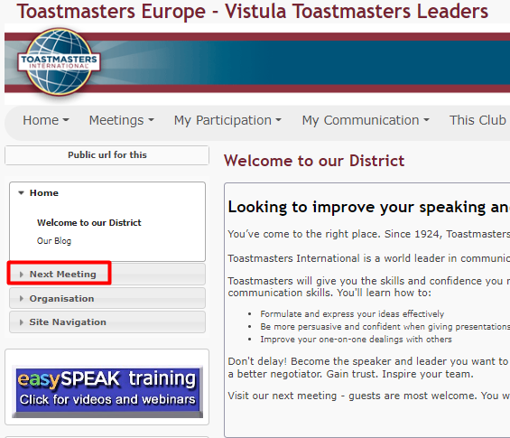Open the This Club menu
The height and width of the screenshot is (438, 510).
[x=478, y=120]
